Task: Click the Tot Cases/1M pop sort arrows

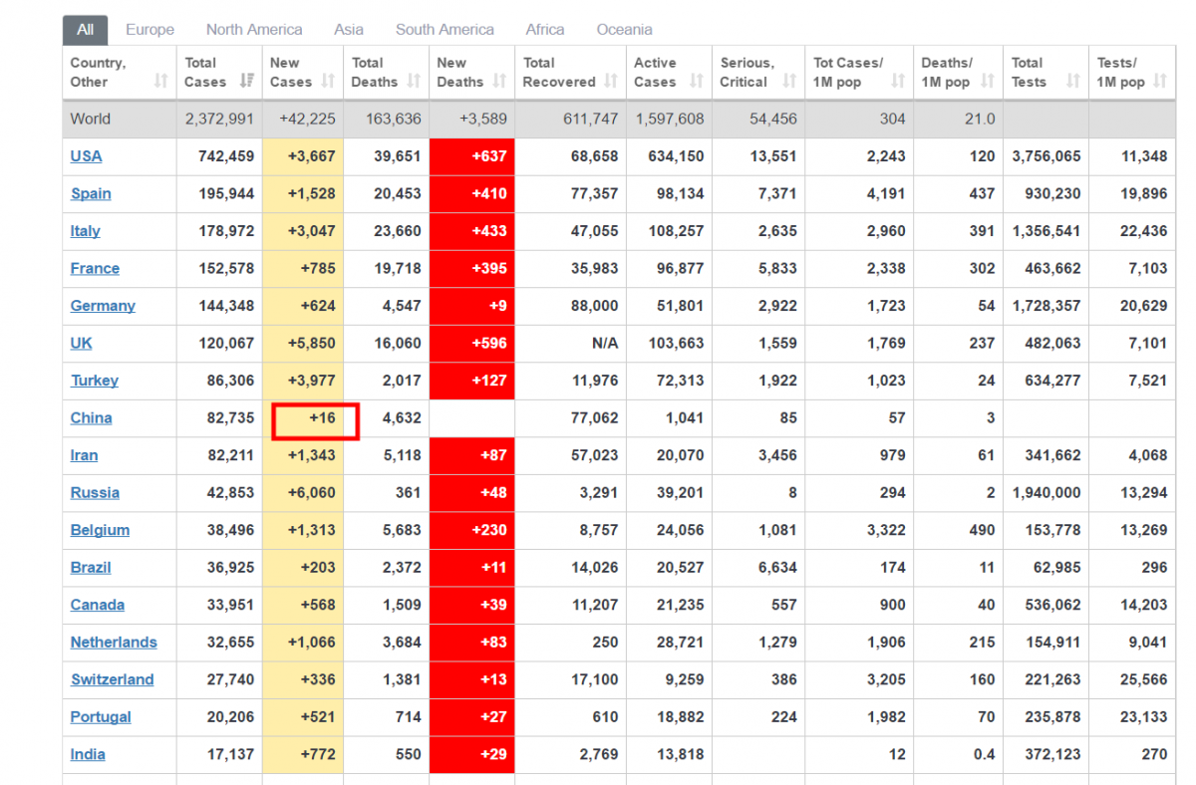Action: [x=899, y=82]
